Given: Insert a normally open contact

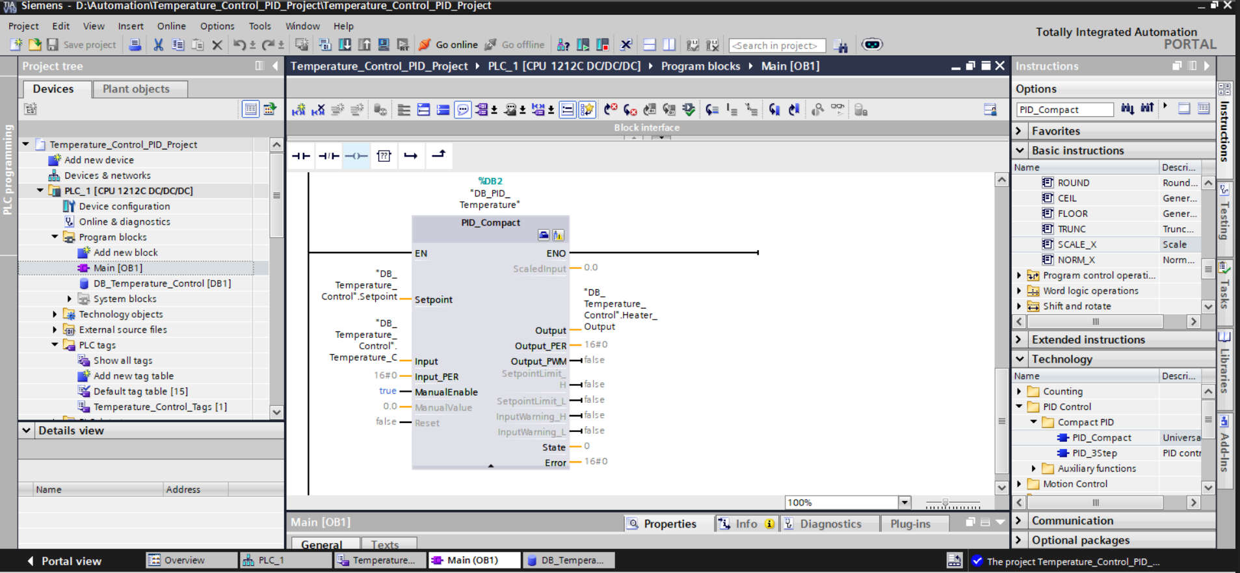Looking at the screenshot, I should pos(301,156).
